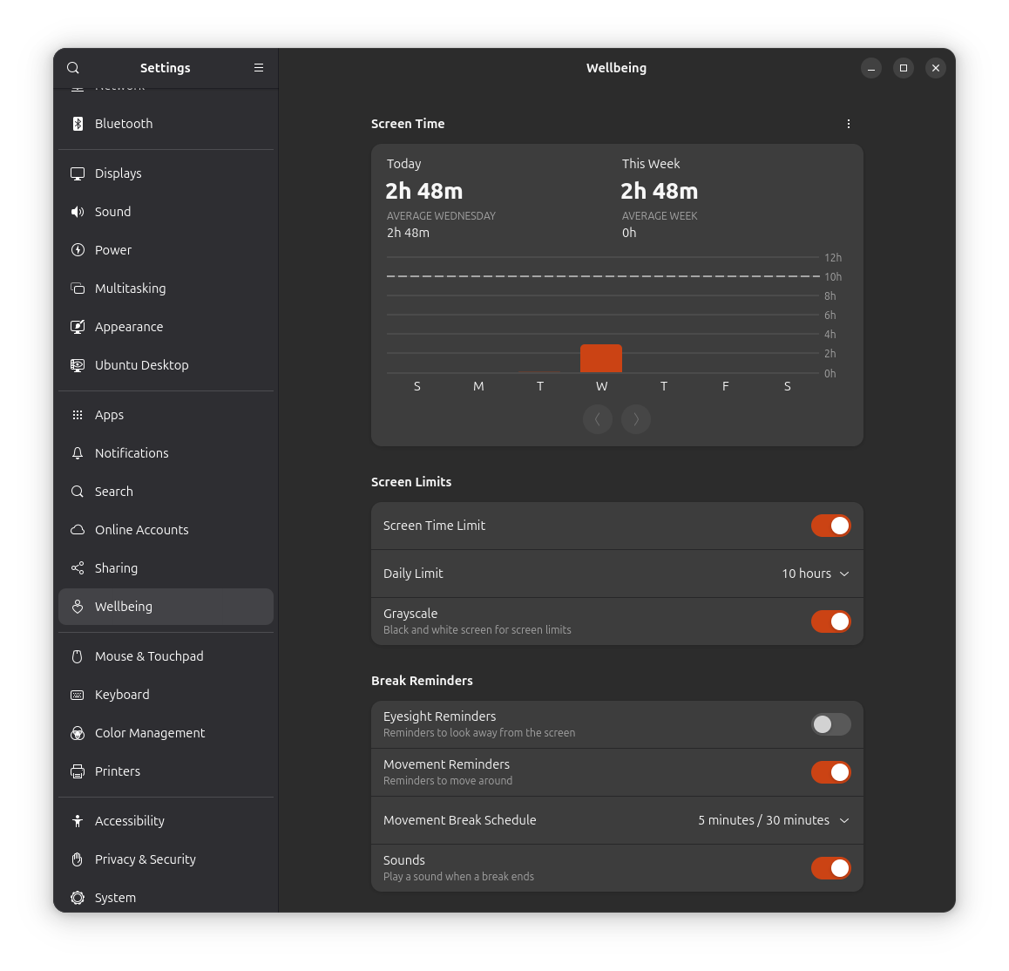Open Appearance settings from the sidebar
1009x971 pixels.
tap(129, 326)
